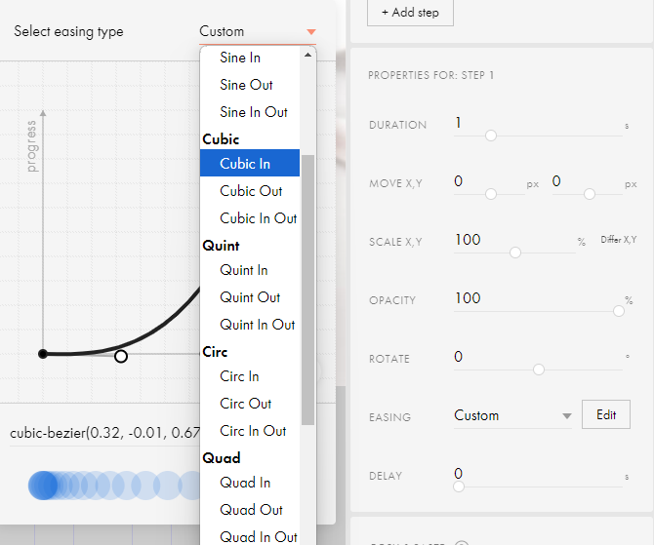Click the Add step button
Image resolution: width=654 pixels, height=545 pixels.
(x=410, y=13)
